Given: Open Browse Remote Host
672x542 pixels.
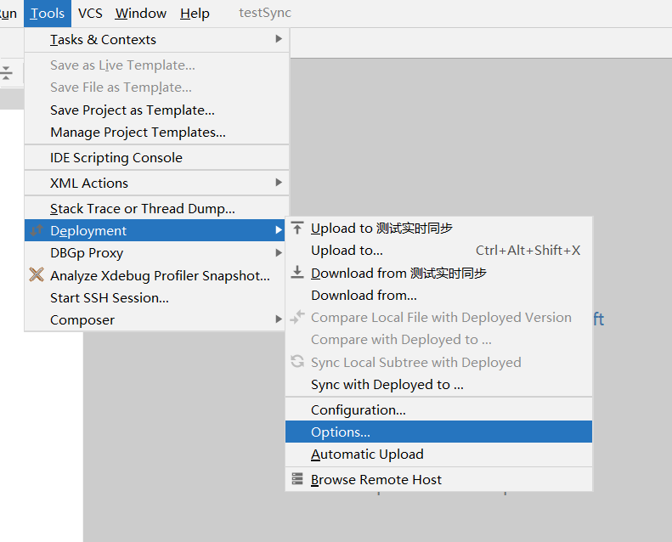Looking at the screenshot, I should coord(439,479).
